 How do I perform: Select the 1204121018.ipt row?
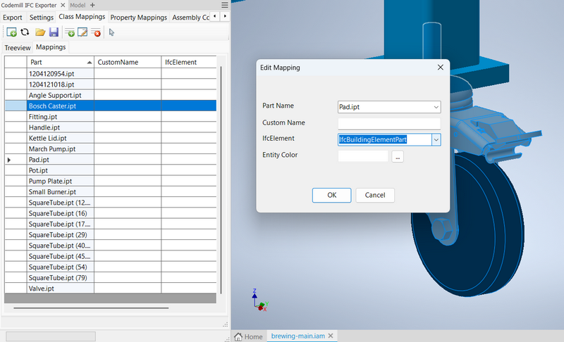pos(111,84)
